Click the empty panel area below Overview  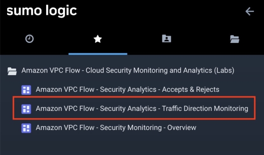pos(132,145)
